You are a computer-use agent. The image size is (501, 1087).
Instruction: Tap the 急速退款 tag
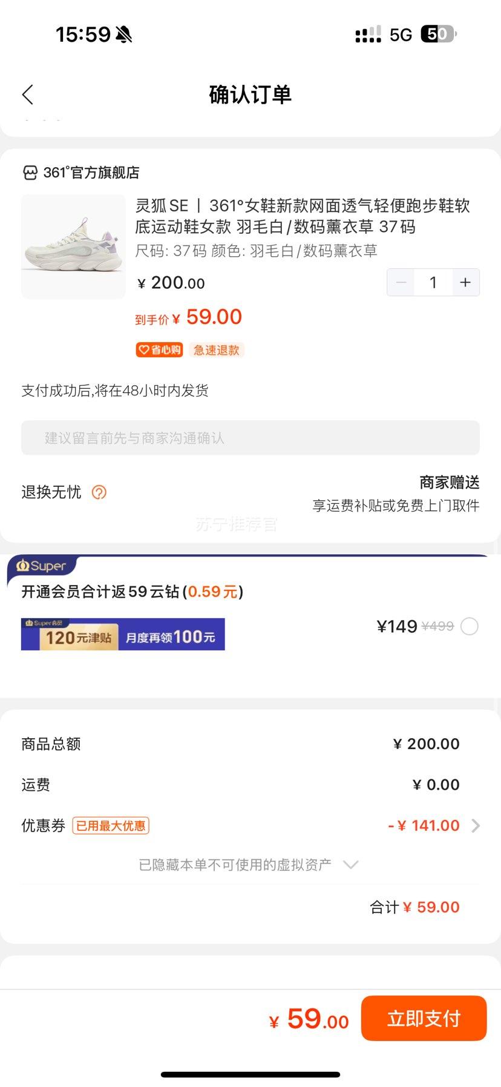pos(217,350)
